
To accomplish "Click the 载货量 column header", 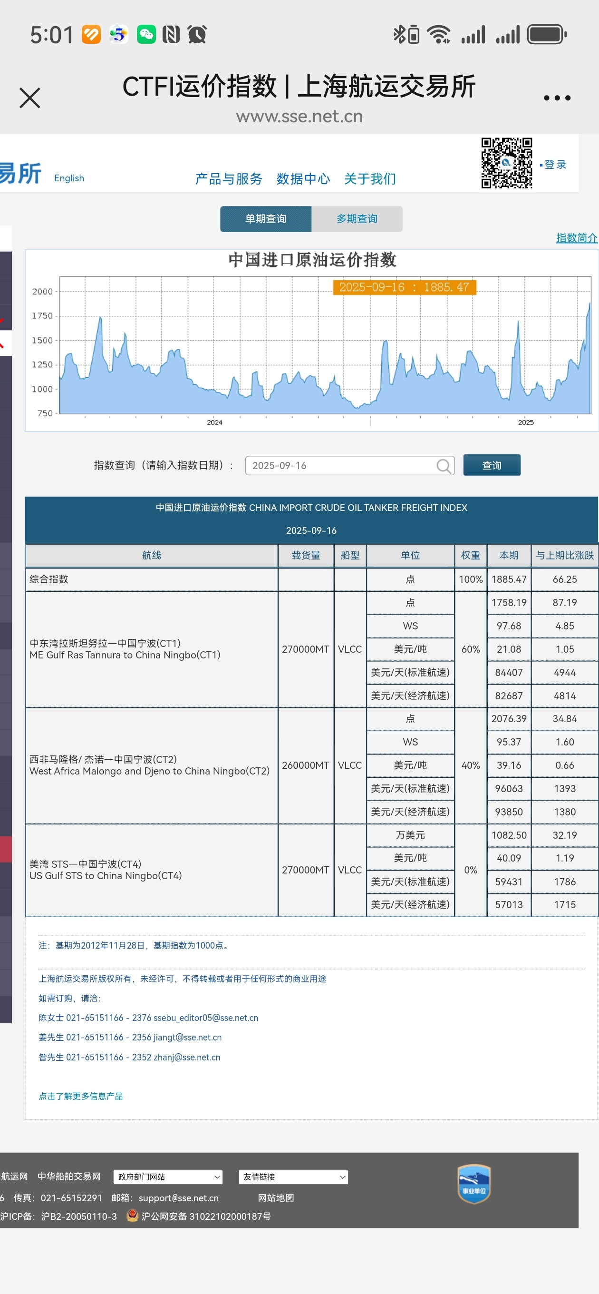I will click(x=306, y=556).
